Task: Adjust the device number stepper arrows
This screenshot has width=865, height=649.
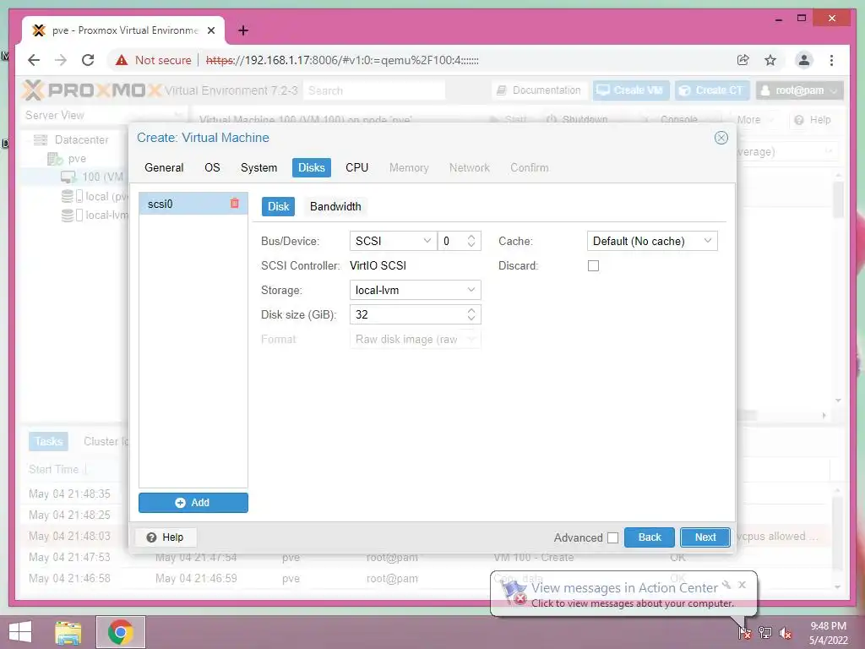Action: [x=471, y=241]
